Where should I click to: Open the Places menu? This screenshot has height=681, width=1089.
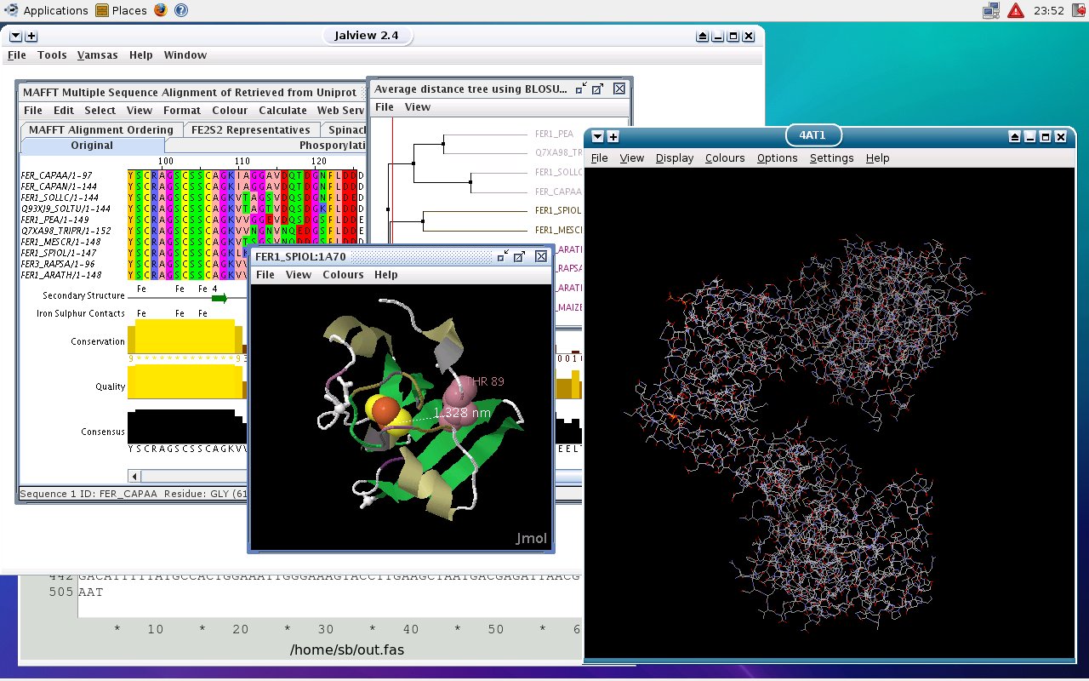(129, 10)
